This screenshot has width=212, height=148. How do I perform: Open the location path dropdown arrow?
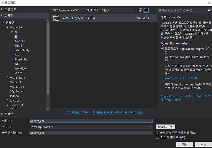(151, 127)
